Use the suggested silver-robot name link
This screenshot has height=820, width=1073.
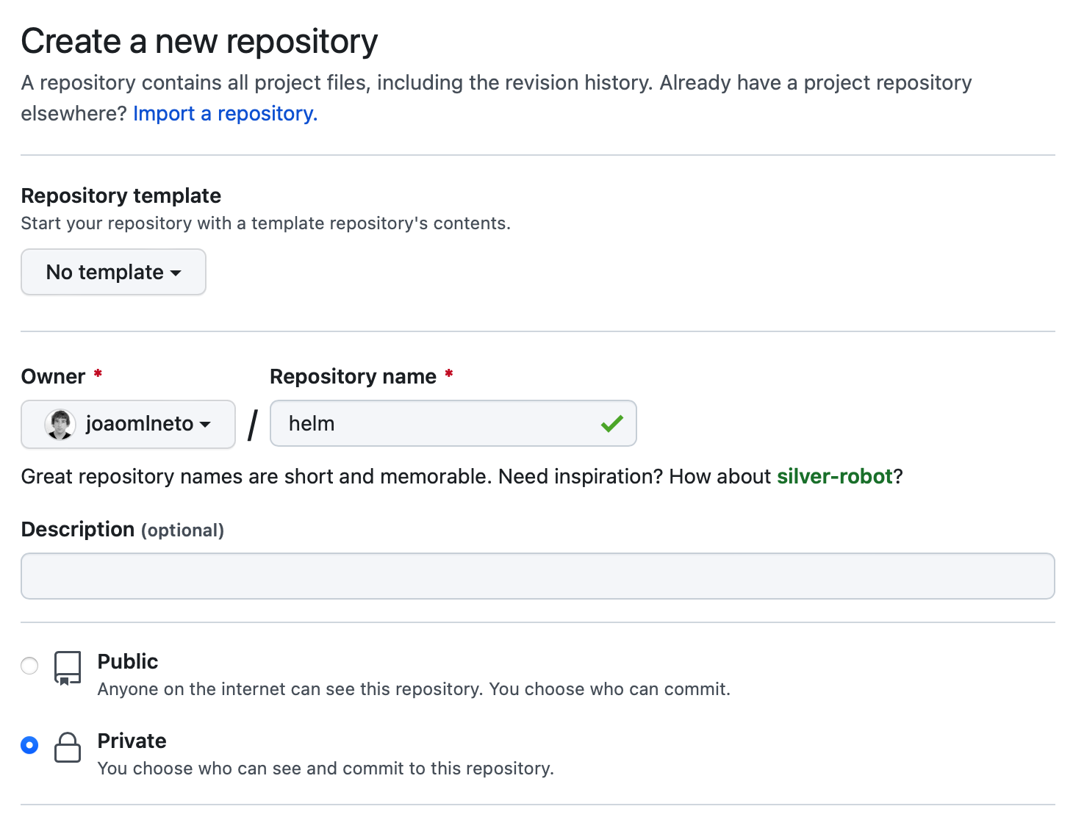click(x=834, y=476)
